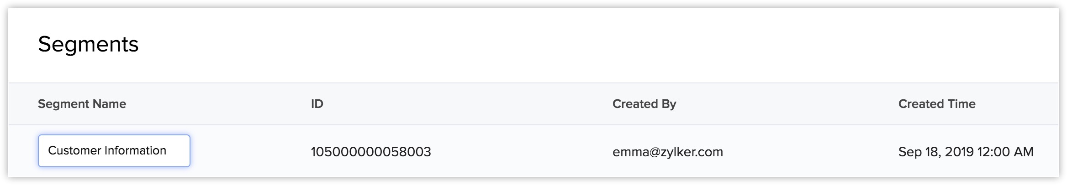Click the ID header label

[317, 104]
